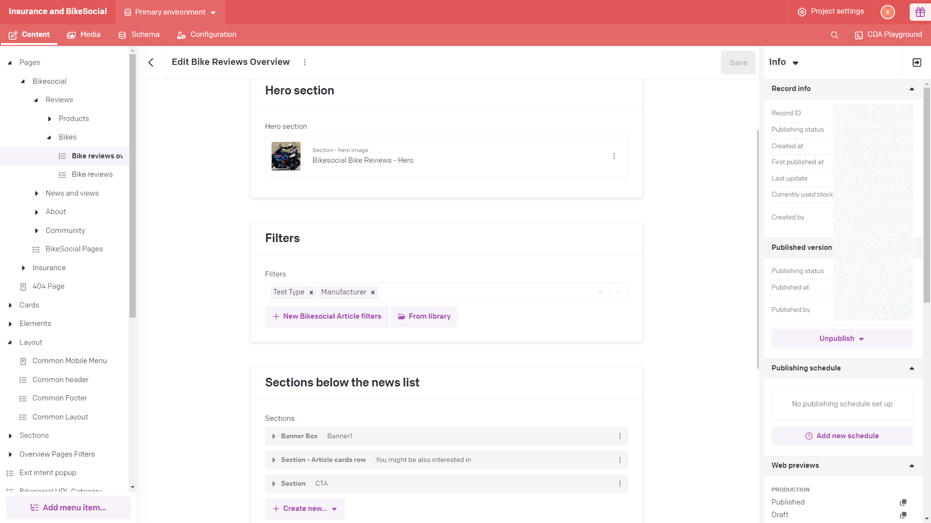Collapse the Web previews section
Image resolution: width=931 pixels, height=523 pixels.
click(x=911, y=465)
